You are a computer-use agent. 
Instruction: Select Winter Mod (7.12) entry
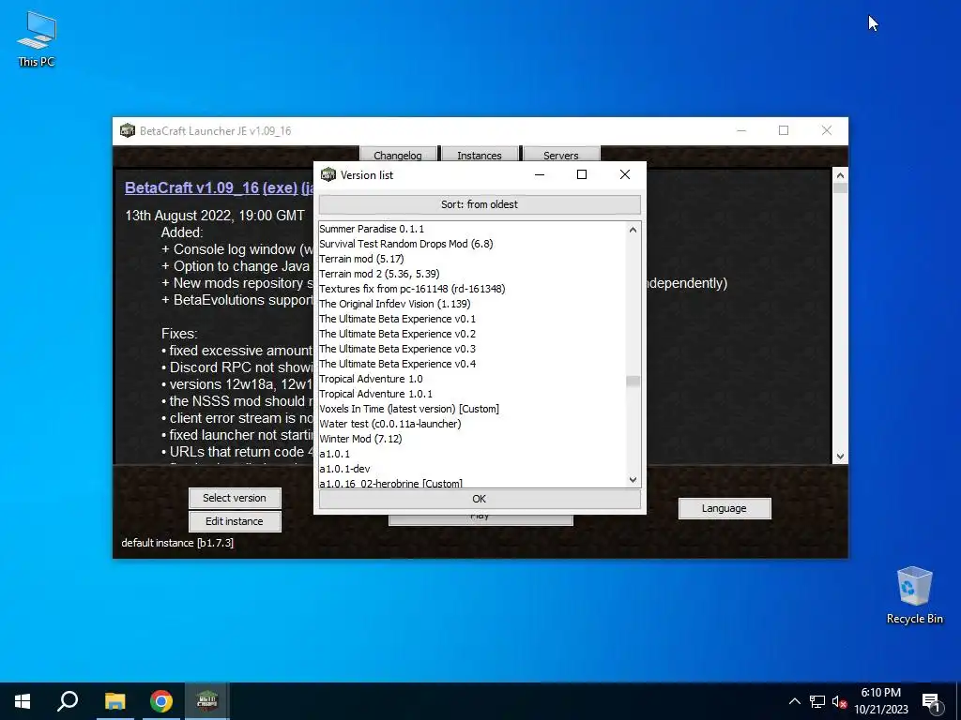tap(472, 439)
